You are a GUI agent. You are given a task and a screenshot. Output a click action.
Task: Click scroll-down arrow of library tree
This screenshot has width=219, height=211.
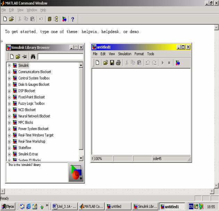click(81, 158)
